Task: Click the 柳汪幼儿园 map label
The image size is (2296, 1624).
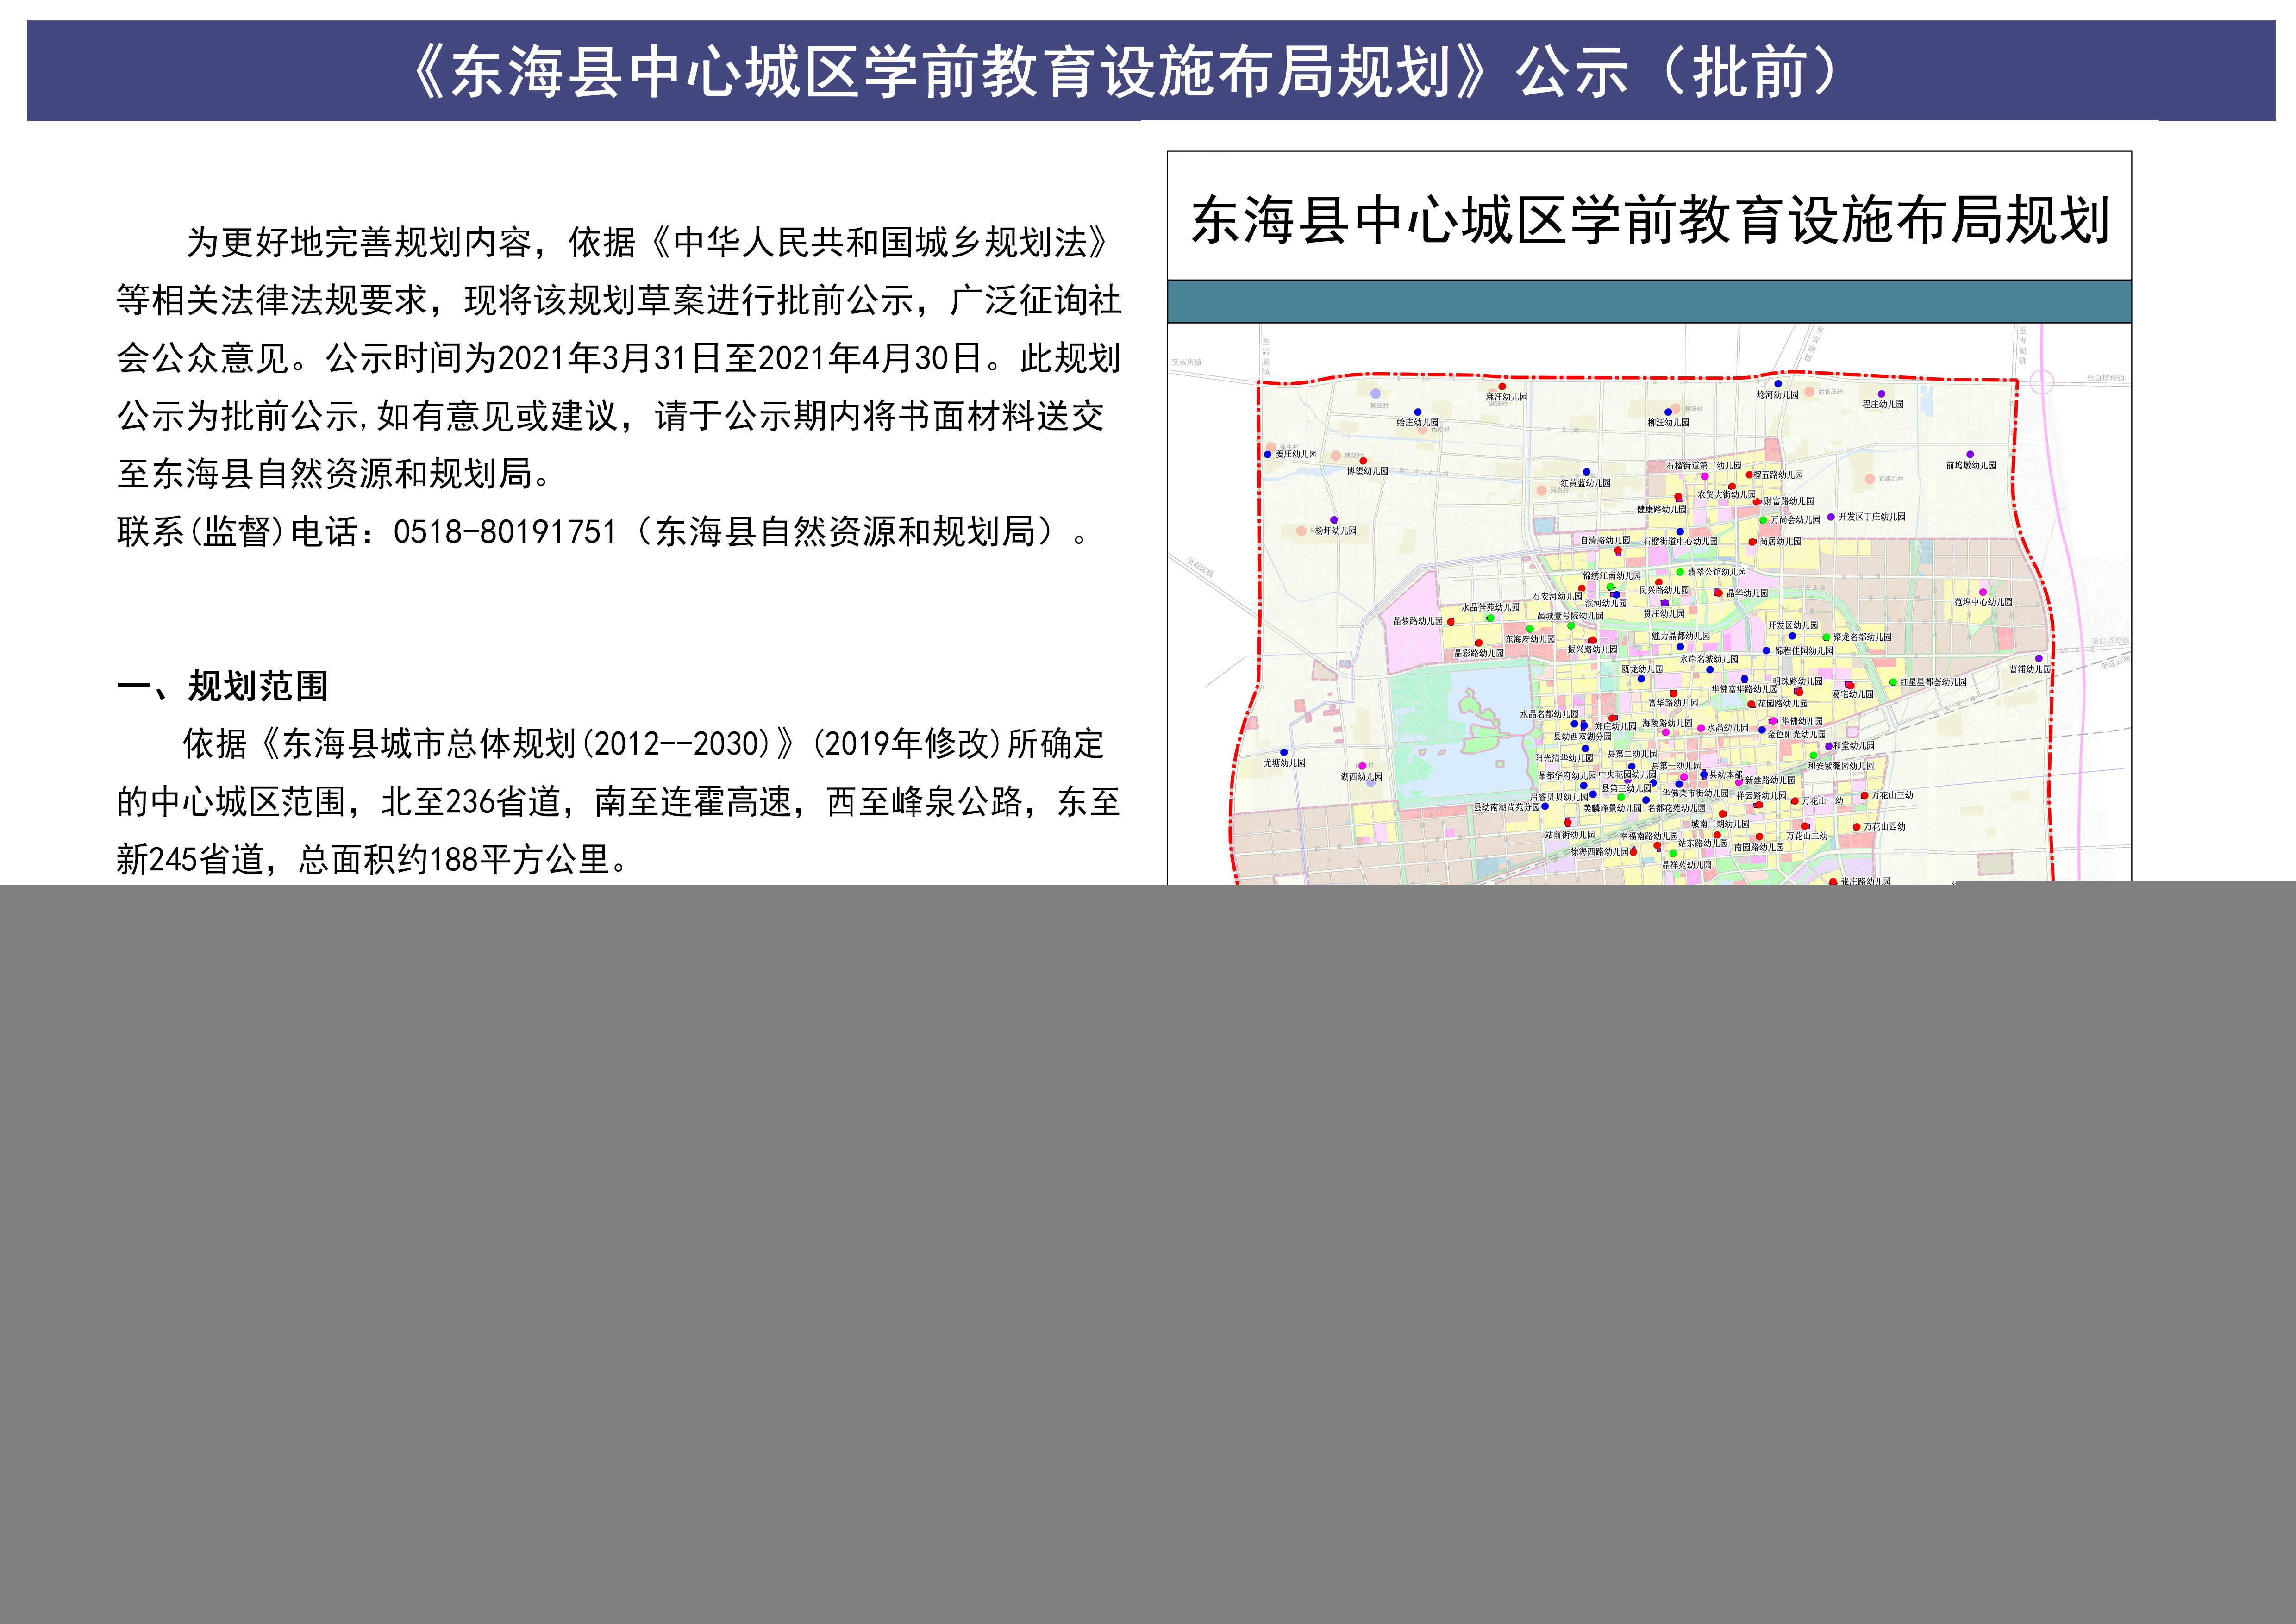Action: pos(1669,423)
